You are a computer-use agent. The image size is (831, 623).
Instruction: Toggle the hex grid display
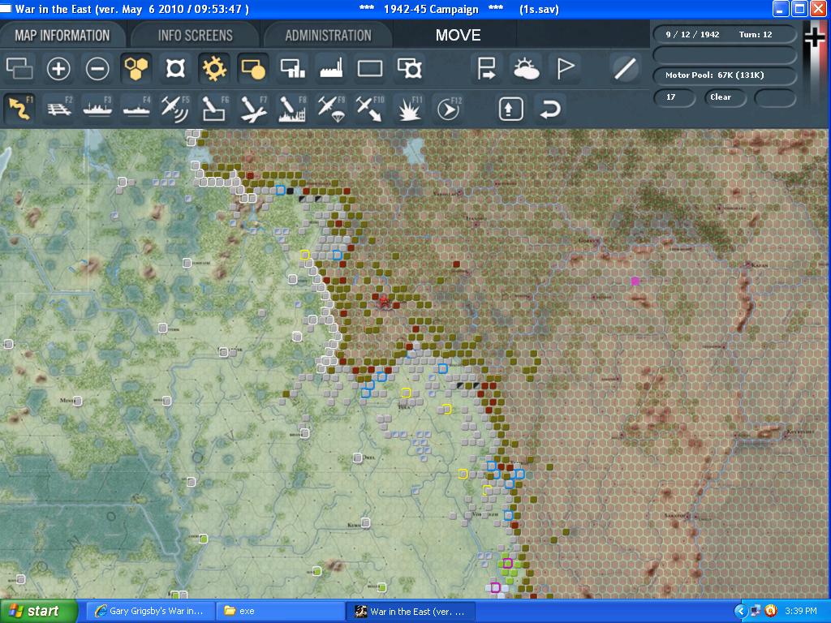(x=136, y=69)
